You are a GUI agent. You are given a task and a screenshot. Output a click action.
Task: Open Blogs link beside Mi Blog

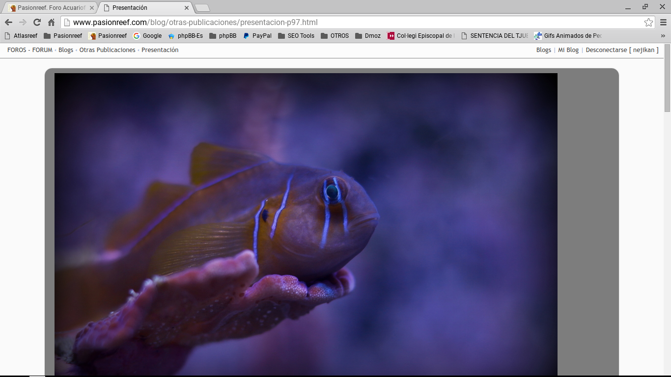544,50
